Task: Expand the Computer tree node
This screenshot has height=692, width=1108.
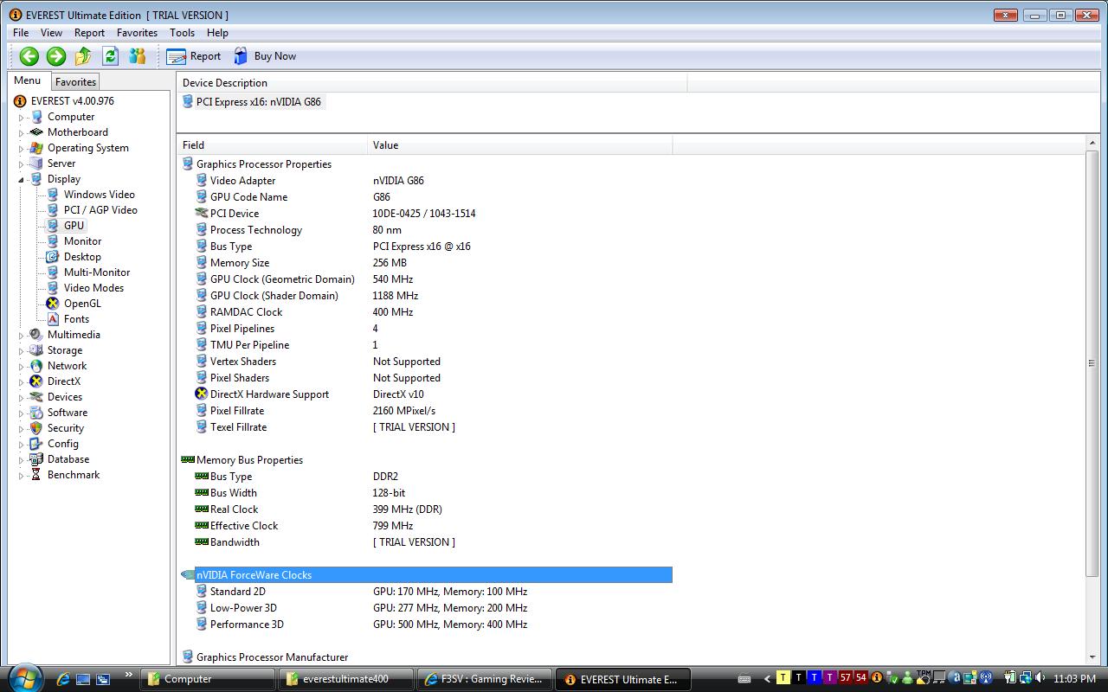Action: [x=22, y=118]
